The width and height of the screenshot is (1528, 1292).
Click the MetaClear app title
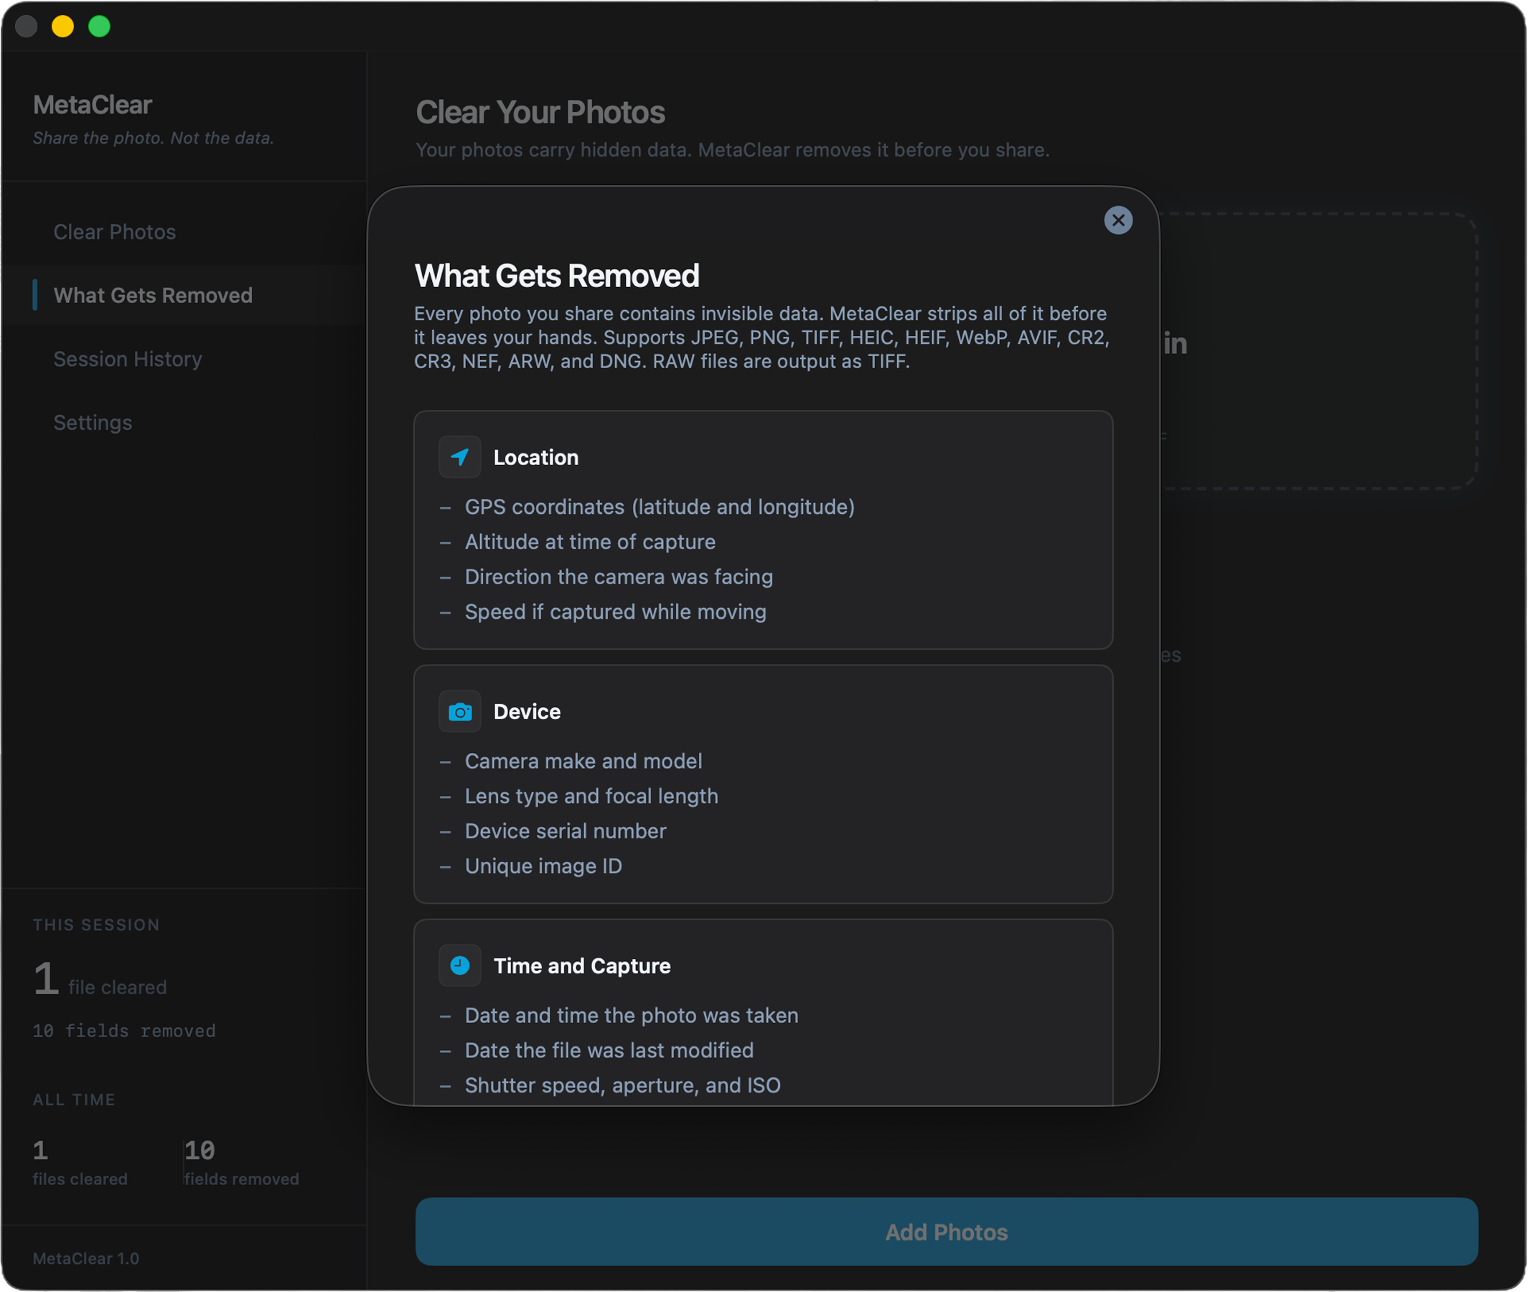click(x=93, y=105)
